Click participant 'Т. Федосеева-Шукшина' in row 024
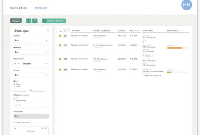 pyautogui.click(x=152, y=76)
